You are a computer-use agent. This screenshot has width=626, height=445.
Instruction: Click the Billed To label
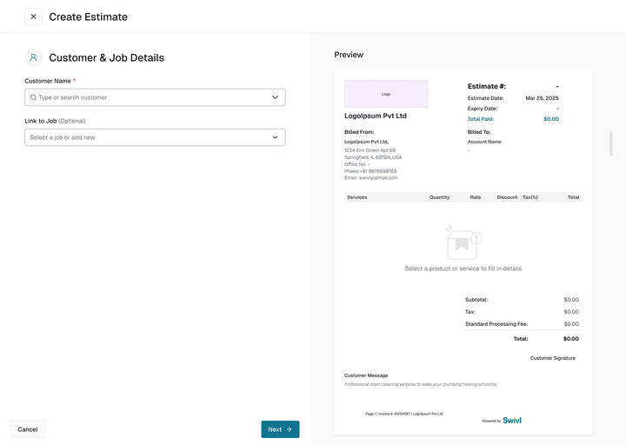point(479,132)
